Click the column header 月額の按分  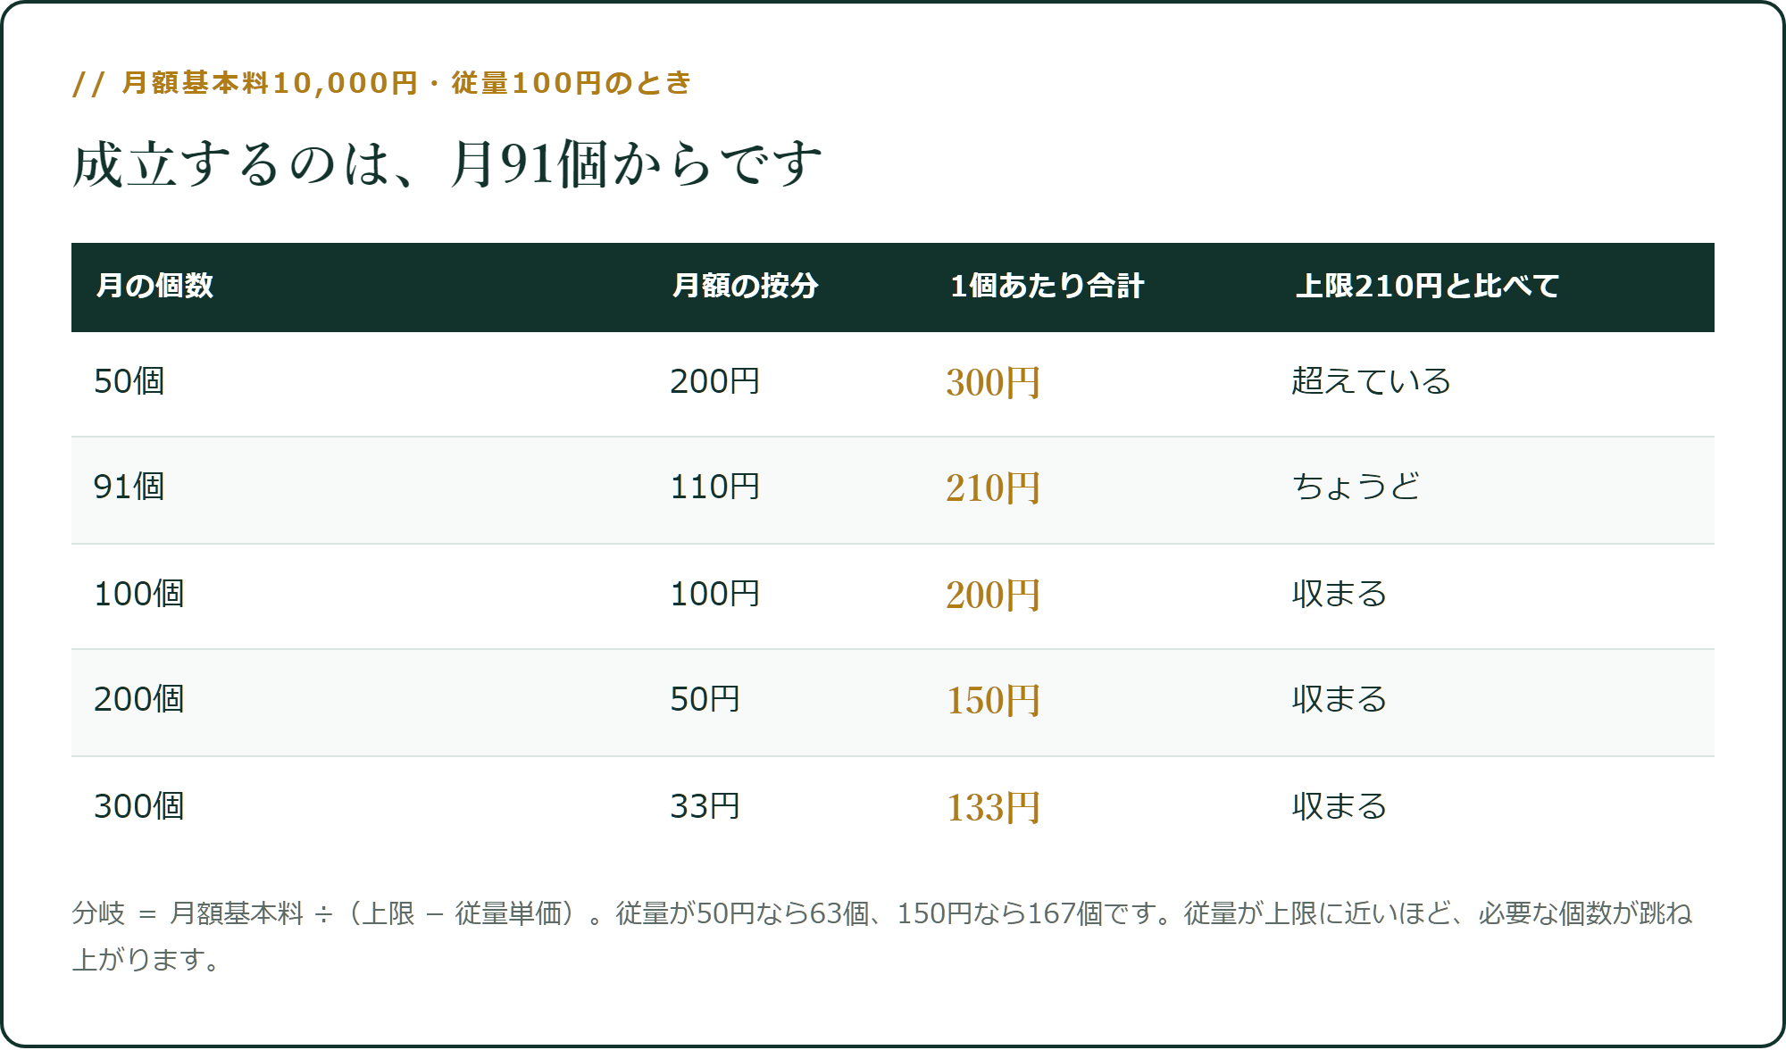click(x=745, y=286)
